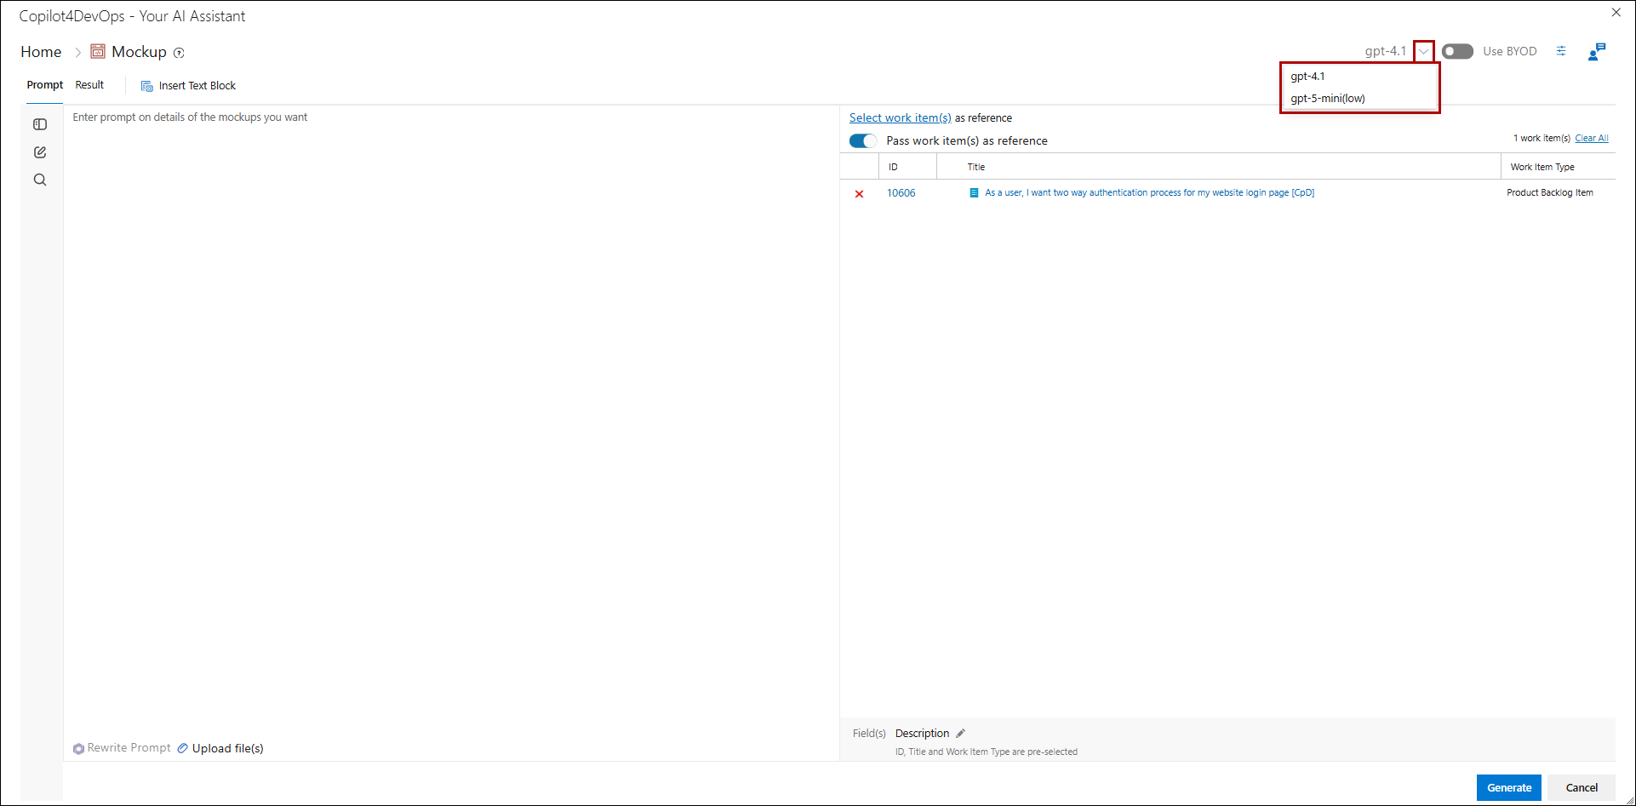
Task: Enable the Use BYOD toggle
Action: [x=1457, y=51]
